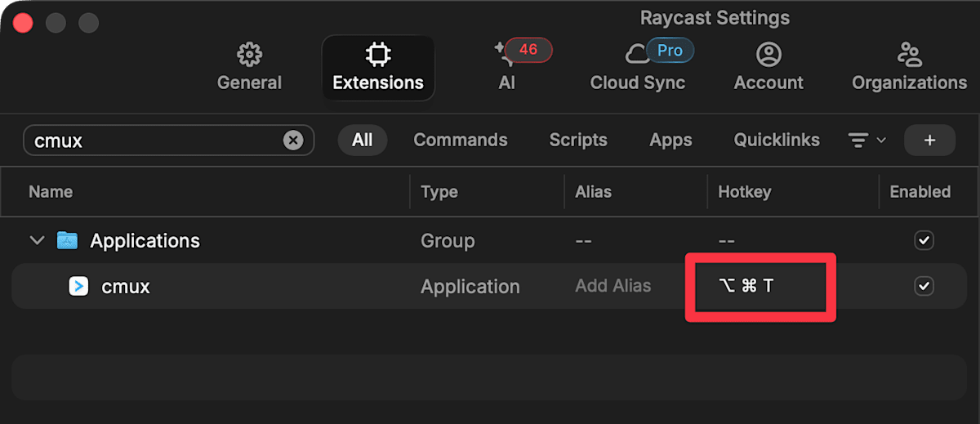Viewport: 980px width, 424px height.
Task: Click the Cloud Sync Pro badge
Action: coord(670,51)
